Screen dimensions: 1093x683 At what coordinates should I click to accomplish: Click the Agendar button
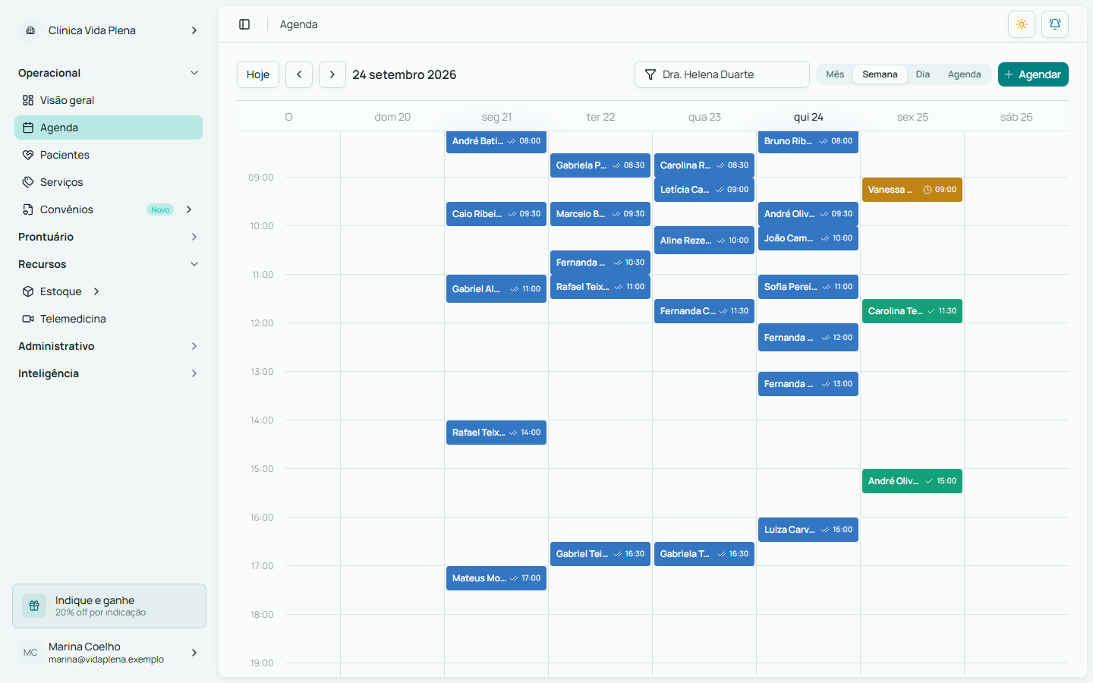(x=1033, y=74)
